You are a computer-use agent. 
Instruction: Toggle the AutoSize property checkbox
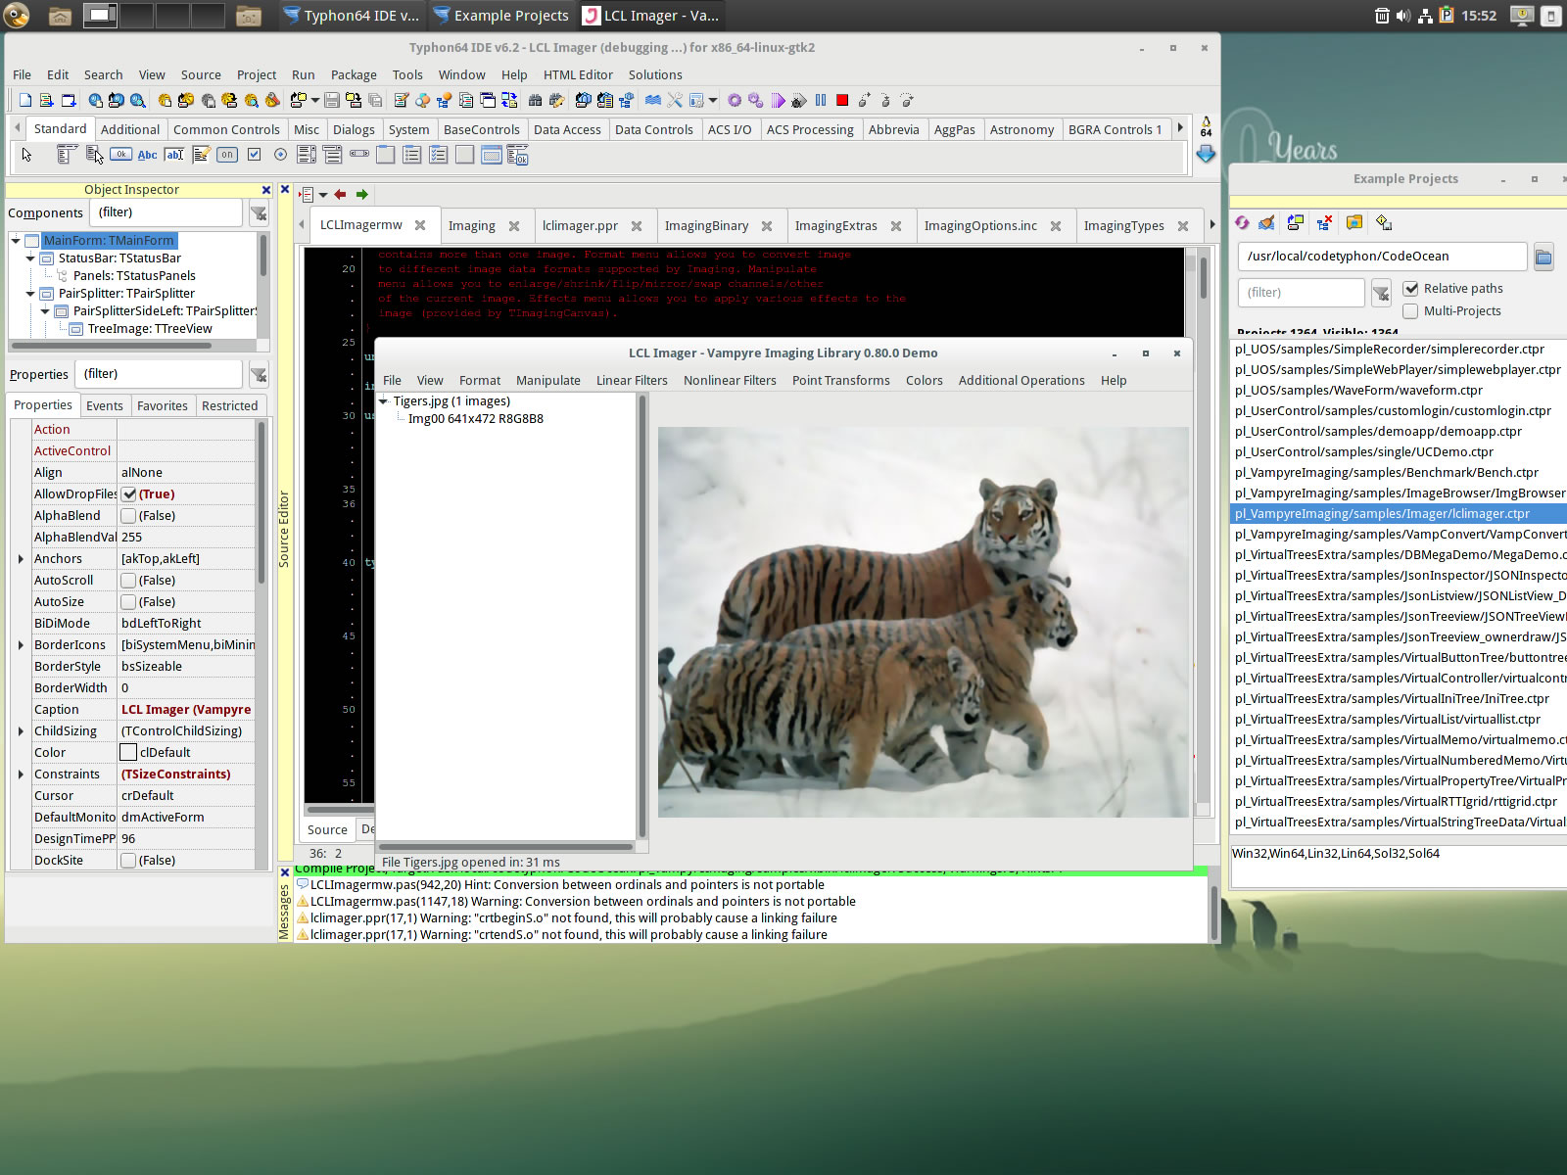128,601
